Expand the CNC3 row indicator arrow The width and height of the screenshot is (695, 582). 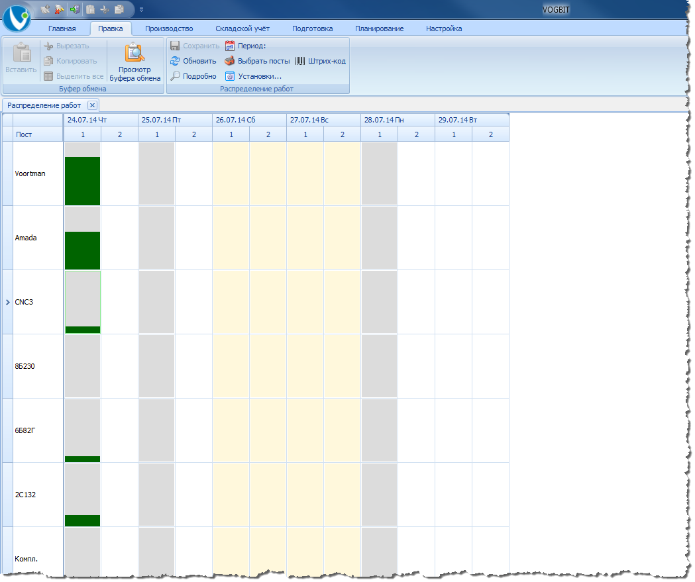(7, 302)
